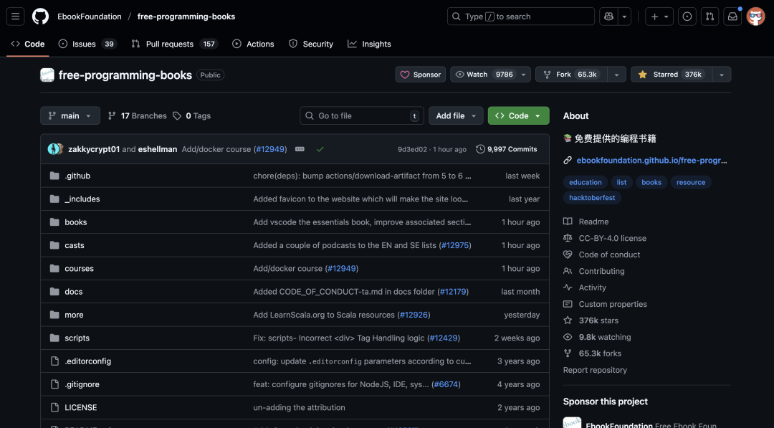Open pull request #12975 link
The width and height of the screenshot is (774, 428).
455,245
